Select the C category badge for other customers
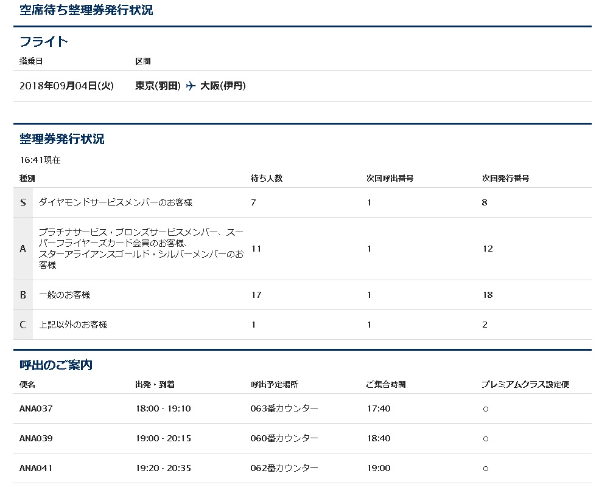613x496 pixels. click(23, 325)
